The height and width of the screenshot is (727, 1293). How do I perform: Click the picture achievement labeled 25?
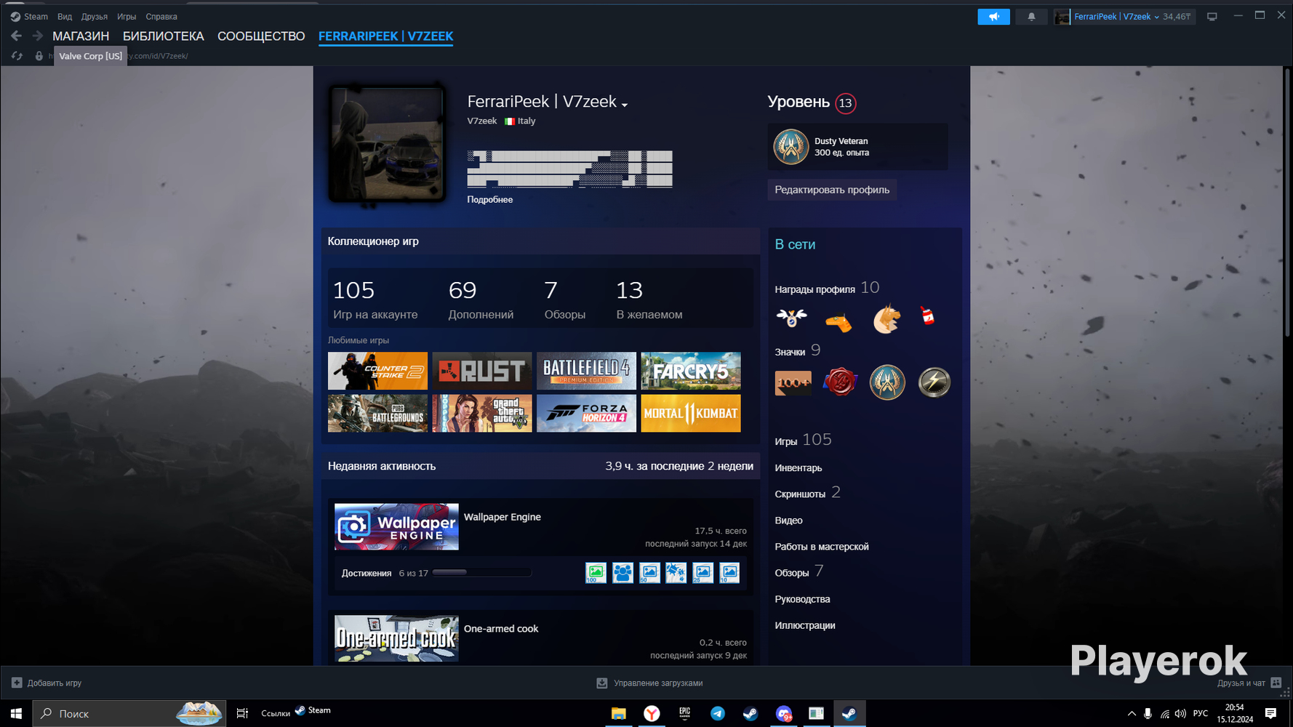[702, 573]
